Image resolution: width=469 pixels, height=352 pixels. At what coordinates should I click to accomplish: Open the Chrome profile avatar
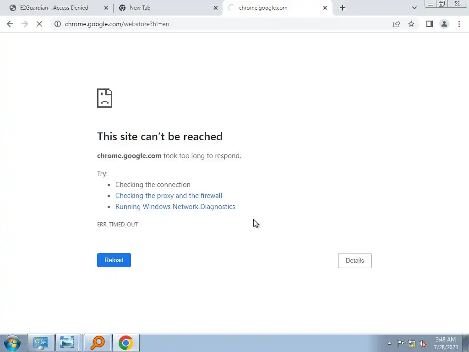[x=444, y=24]
